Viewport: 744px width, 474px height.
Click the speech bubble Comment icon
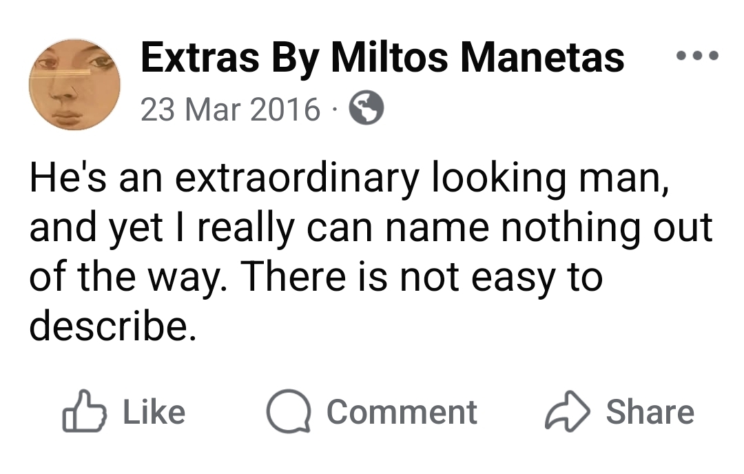click(288, 412)
